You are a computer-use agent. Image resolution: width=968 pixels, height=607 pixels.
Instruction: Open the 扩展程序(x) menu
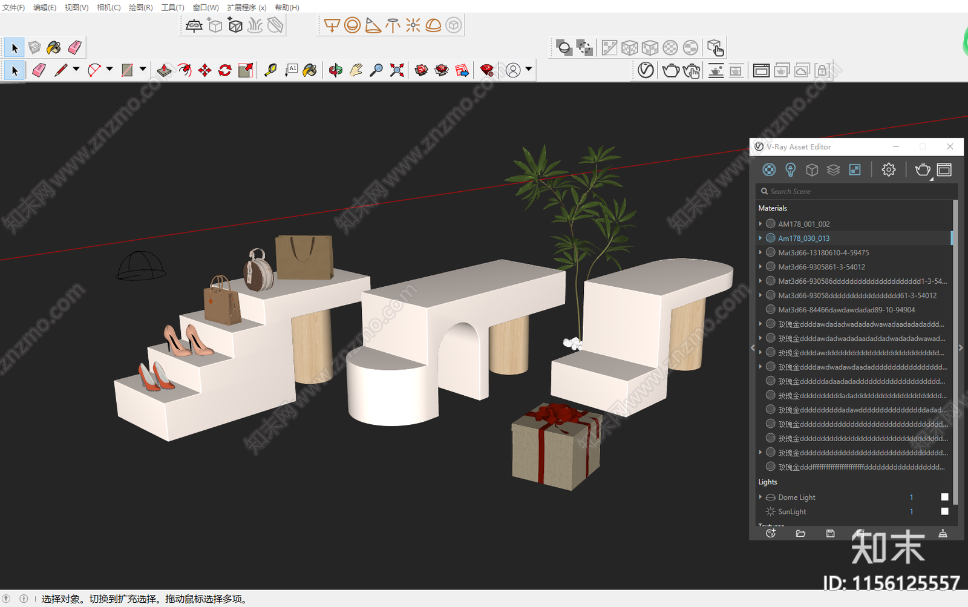click(247, 7)
